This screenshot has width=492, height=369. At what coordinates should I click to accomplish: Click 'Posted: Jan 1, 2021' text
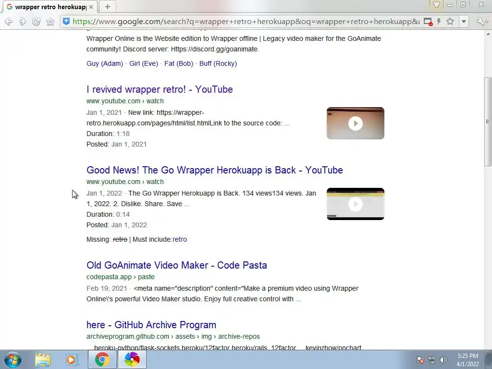[x=117, y=144]
